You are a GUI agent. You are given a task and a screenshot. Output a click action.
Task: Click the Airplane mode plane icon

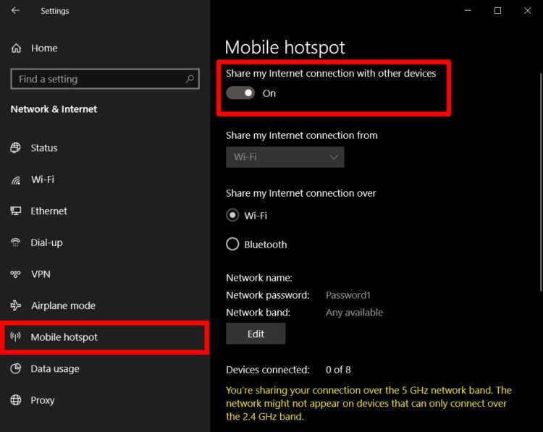(16, 305)
